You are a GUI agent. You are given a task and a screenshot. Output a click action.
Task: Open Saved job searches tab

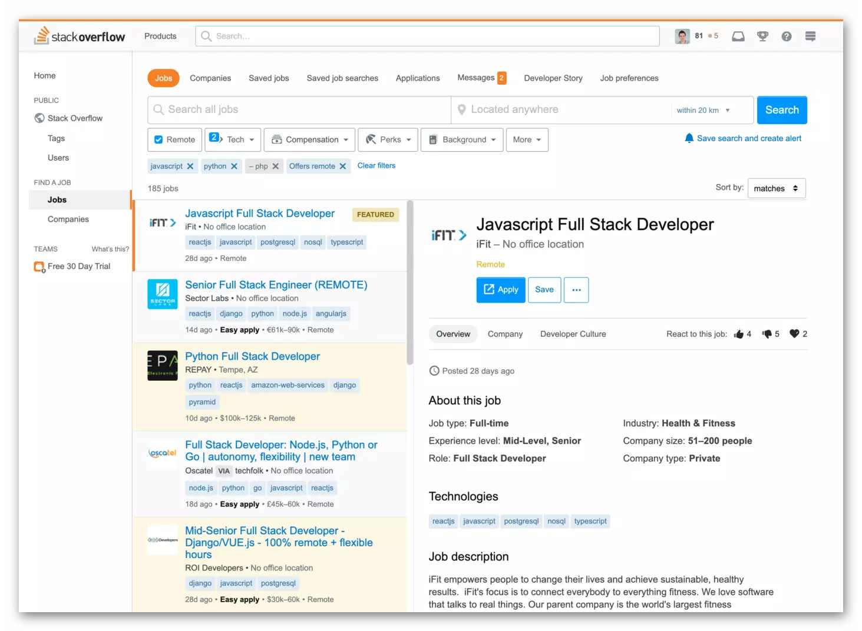342,78
